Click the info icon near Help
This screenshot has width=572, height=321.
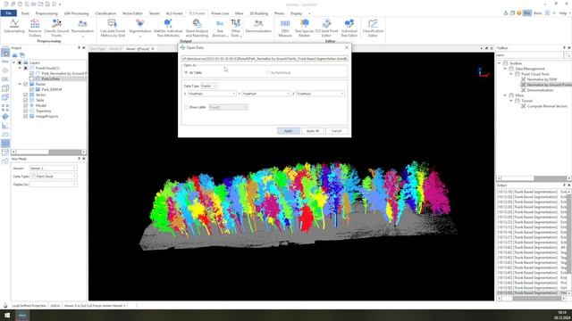pos(518,13)
